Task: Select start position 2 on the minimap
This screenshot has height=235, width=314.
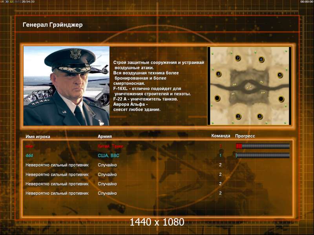Action: pyautogui.click(x=238, y=116)
